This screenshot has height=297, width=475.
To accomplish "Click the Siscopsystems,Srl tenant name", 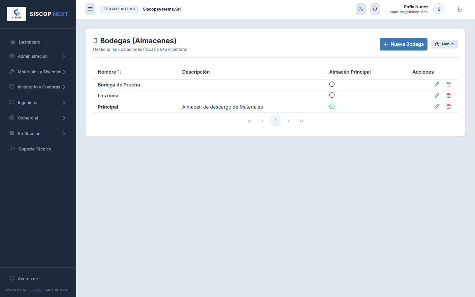I will tap(162, 9).
